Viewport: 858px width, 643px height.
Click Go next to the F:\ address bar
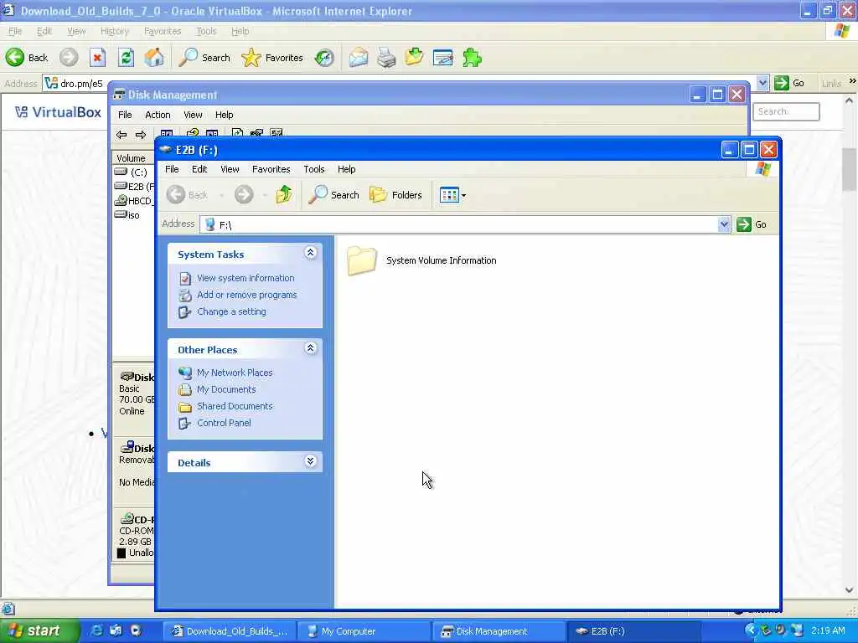click(752, 224)
